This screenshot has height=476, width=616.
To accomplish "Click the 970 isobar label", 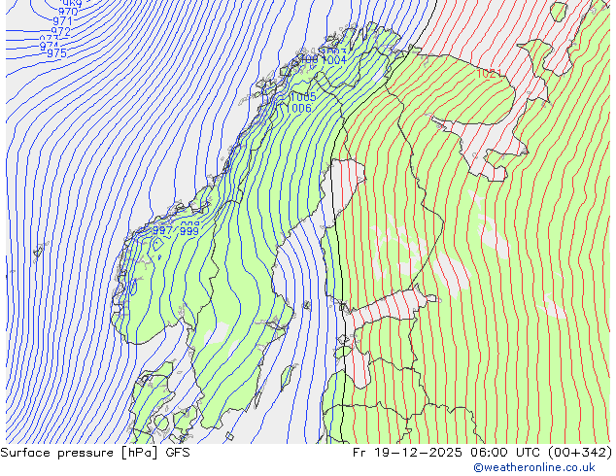I will 68,12.
